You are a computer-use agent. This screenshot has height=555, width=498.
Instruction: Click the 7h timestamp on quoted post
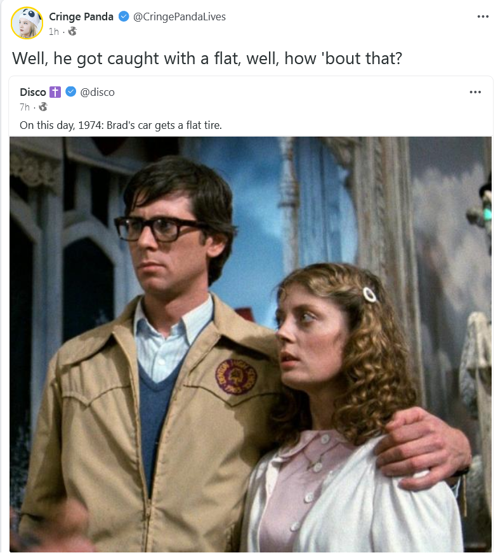click(x=25, y=107)
